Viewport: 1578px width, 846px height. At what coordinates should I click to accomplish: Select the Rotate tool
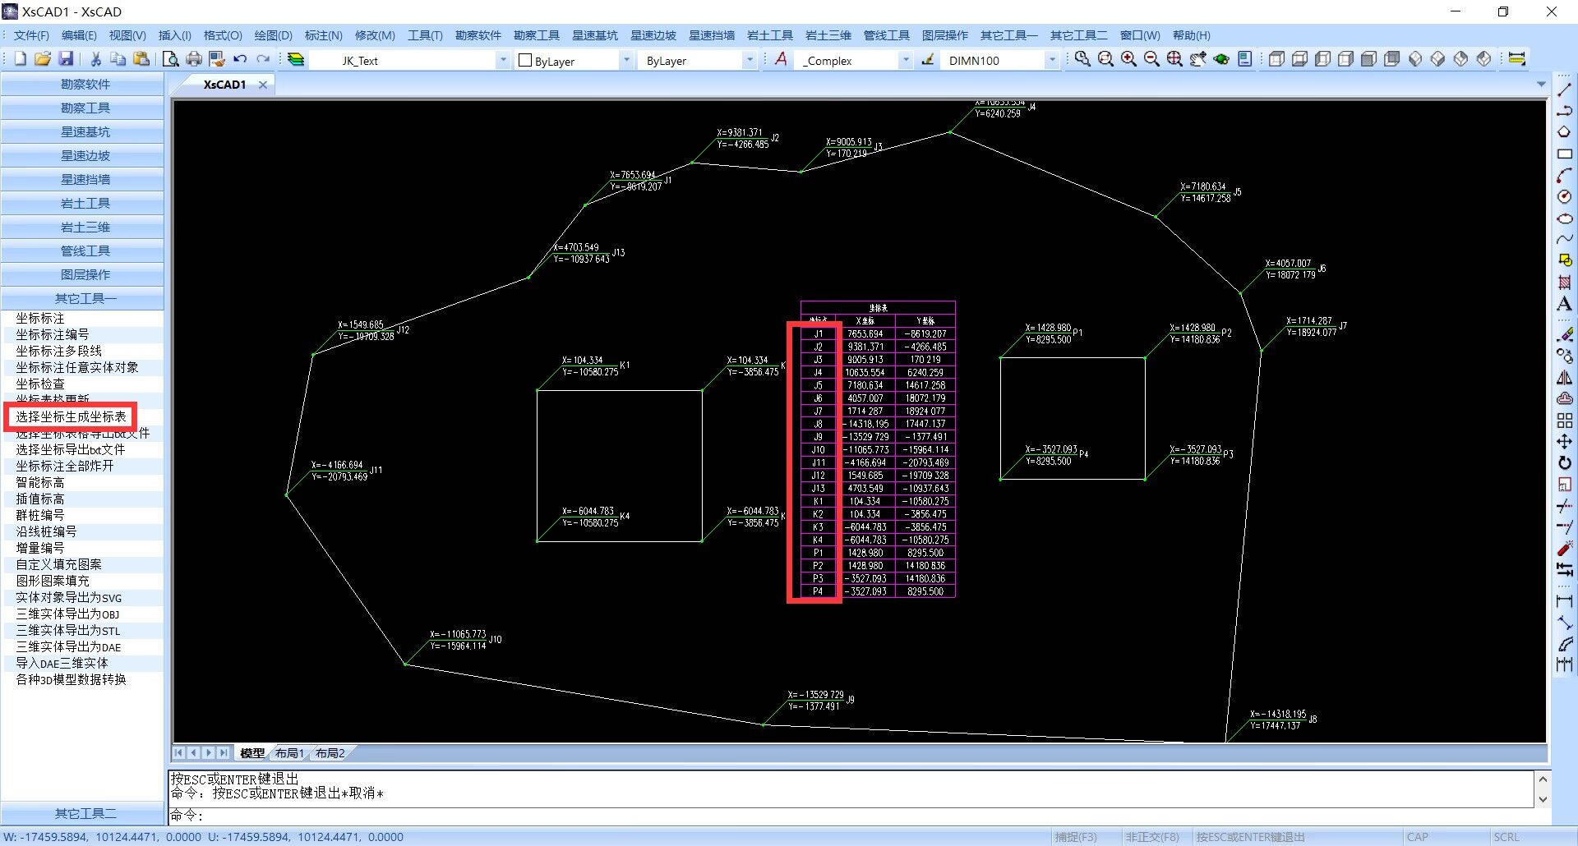(1564, 463)
